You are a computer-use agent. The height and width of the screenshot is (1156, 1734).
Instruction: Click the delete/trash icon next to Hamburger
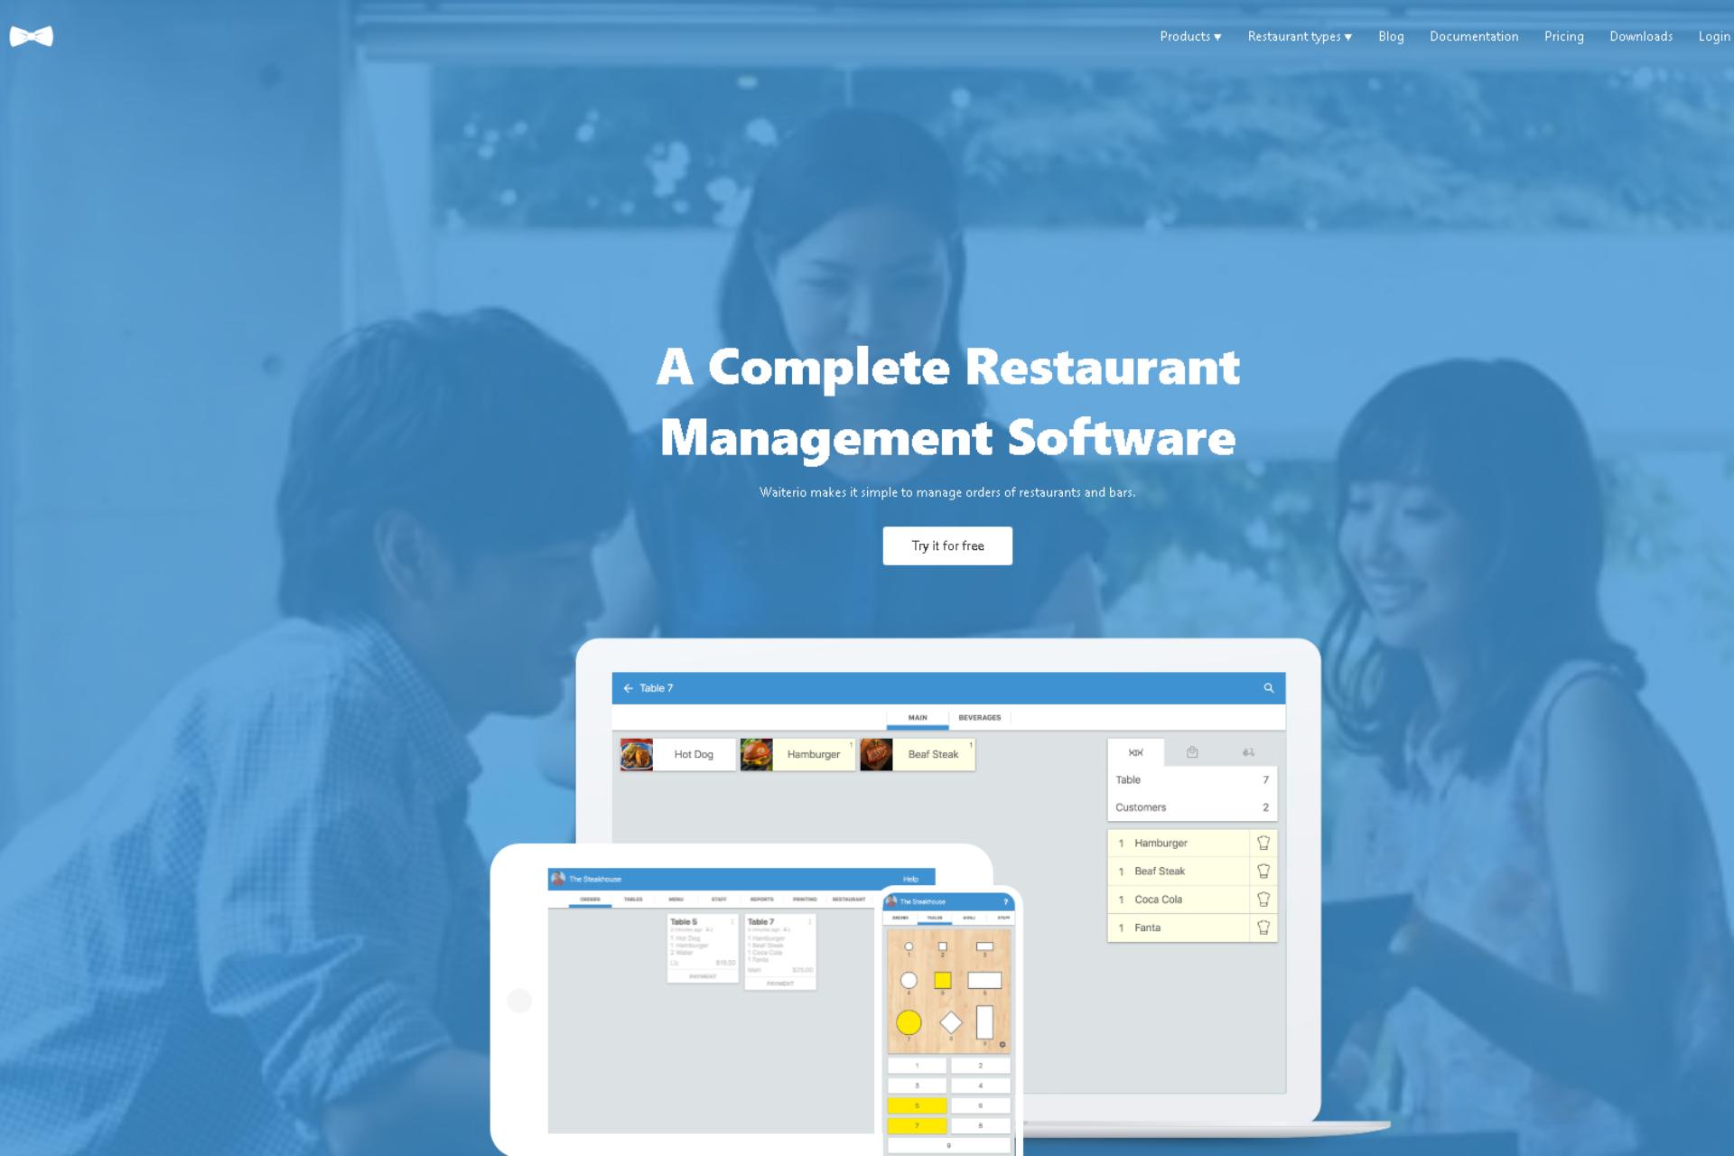1262,841
